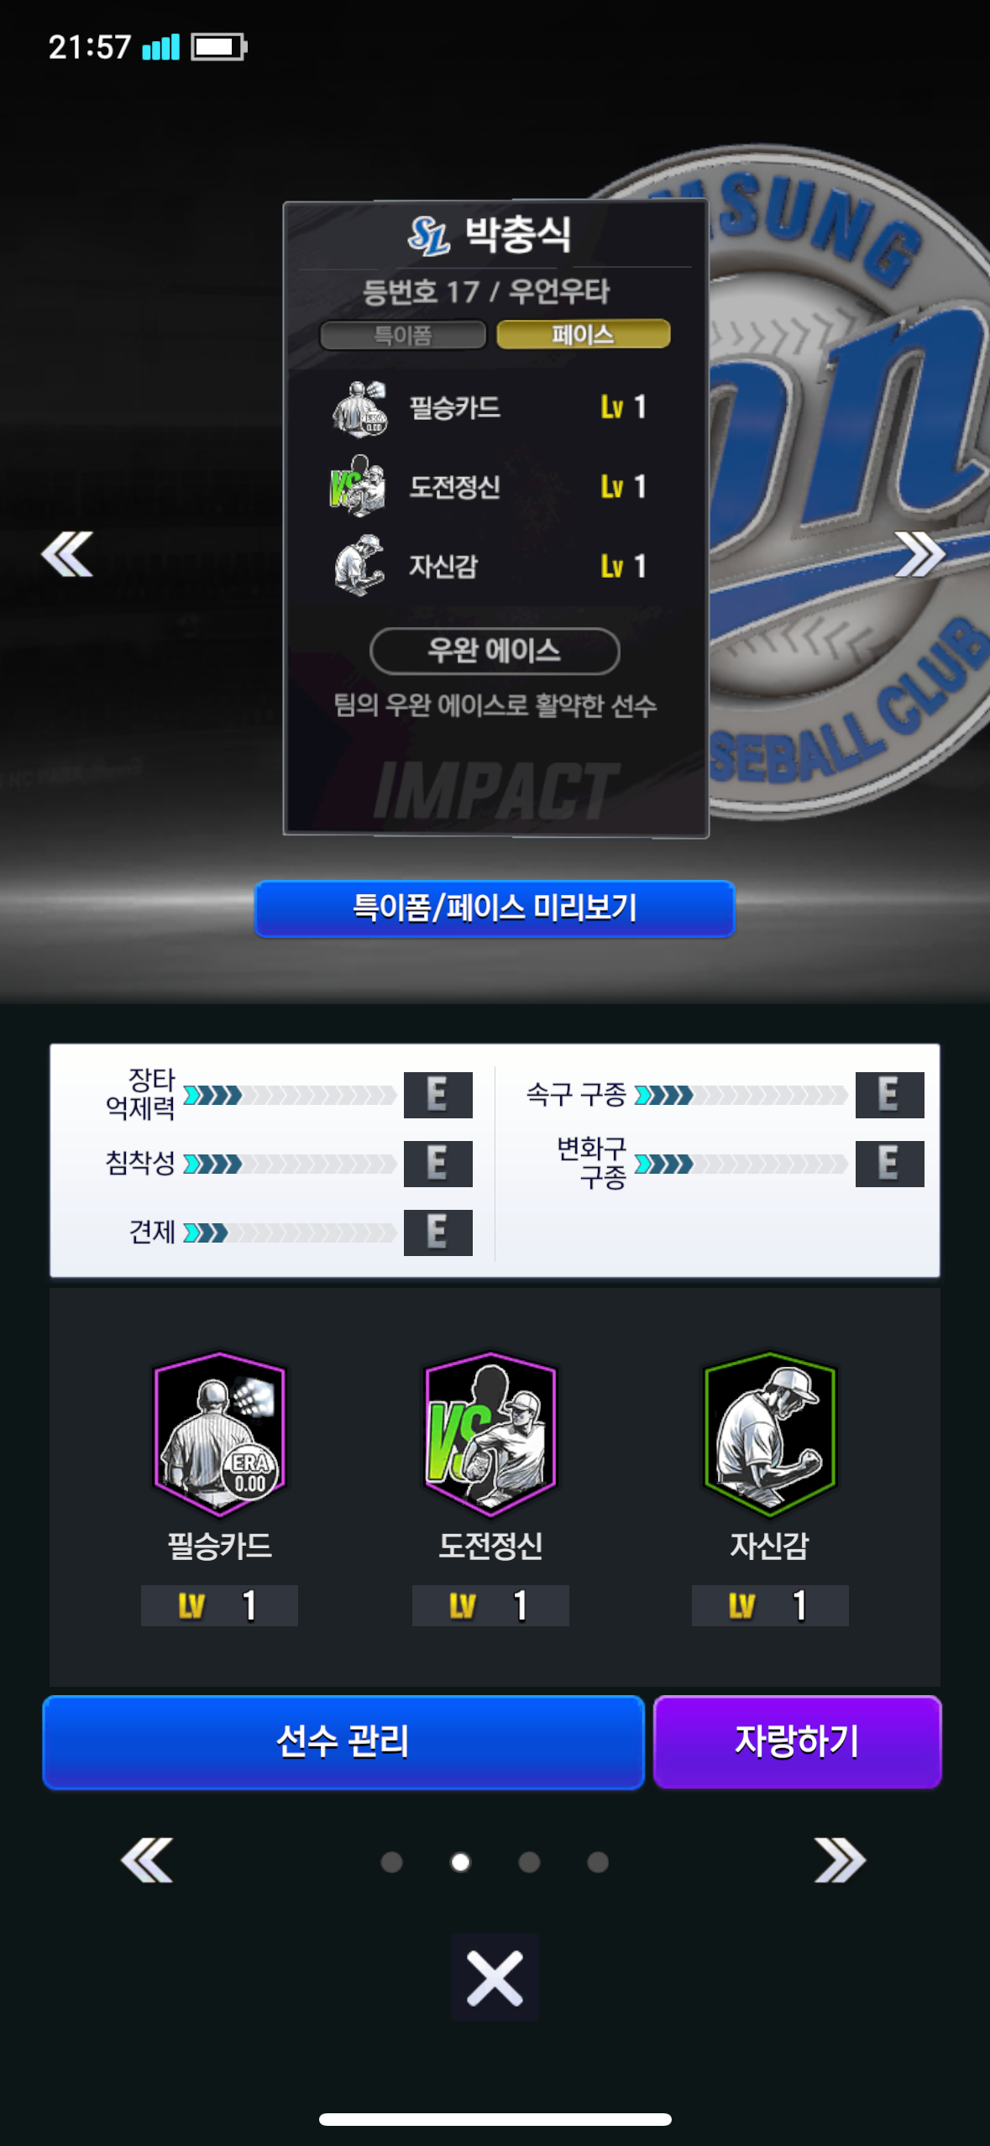Show next page with bottom right chevron
This screenshot has height=2146, width=990.
tap(840, 1860)
